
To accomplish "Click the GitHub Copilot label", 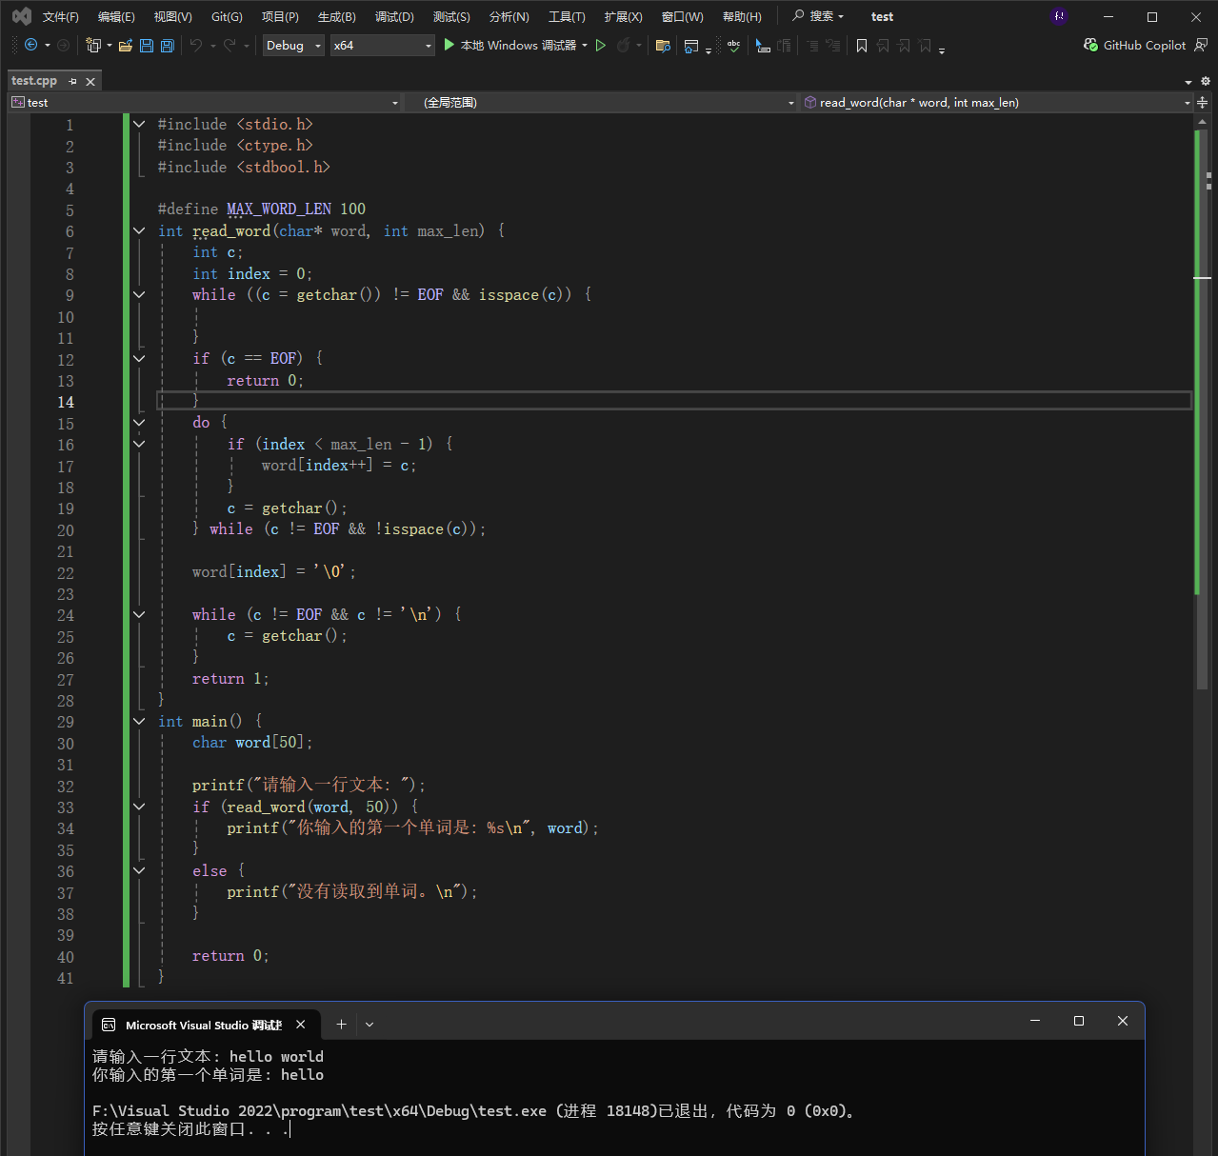I will pos(1145,45).
